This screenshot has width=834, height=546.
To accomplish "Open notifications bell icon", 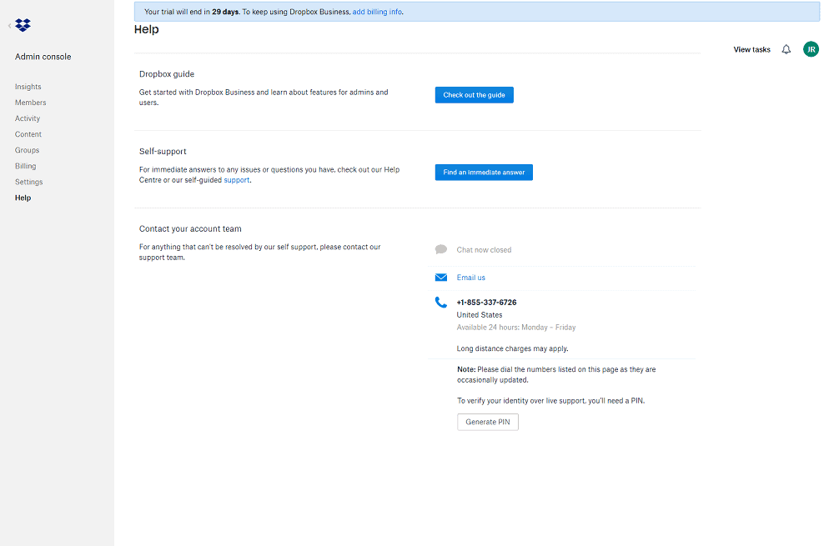I will (786, 49).
